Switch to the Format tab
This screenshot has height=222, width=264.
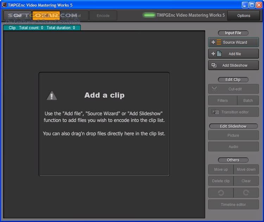point(75,15)
